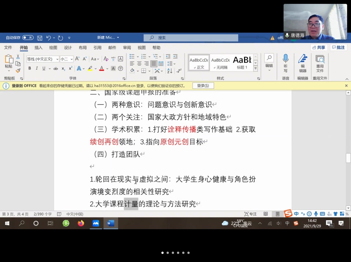The image size is (351, 262).
Task: Switch to the 插入 ribbon tab
Action: pos(38,48)
